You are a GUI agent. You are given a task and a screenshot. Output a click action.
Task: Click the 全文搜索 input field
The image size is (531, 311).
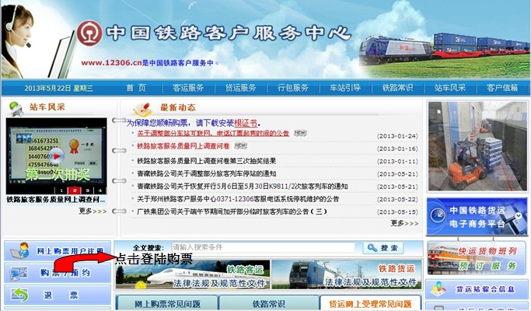(x=263, y=248)
